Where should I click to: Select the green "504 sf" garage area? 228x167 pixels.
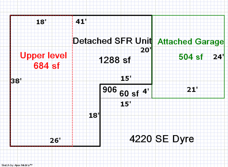191,57
